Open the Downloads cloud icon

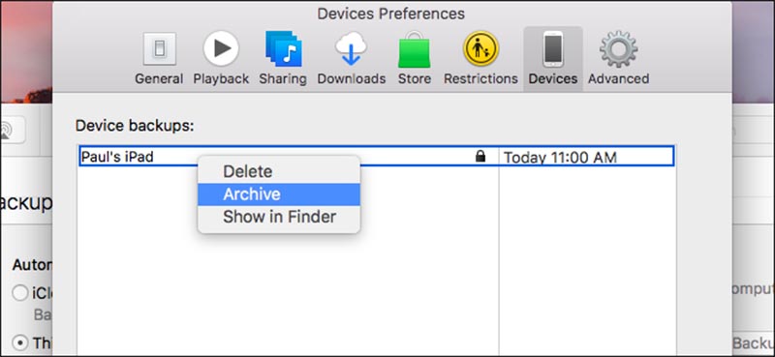(351, 48)
